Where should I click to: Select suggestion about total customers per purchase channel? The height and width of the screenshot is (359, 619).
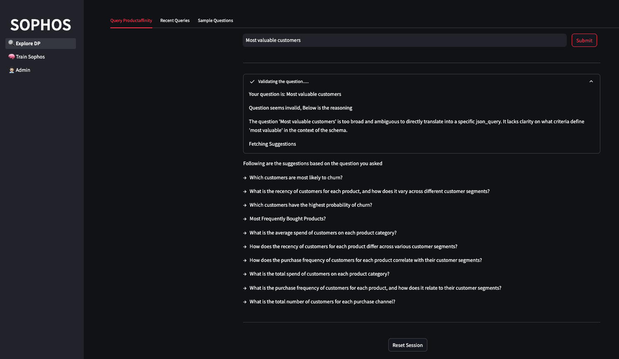(322, 302)
